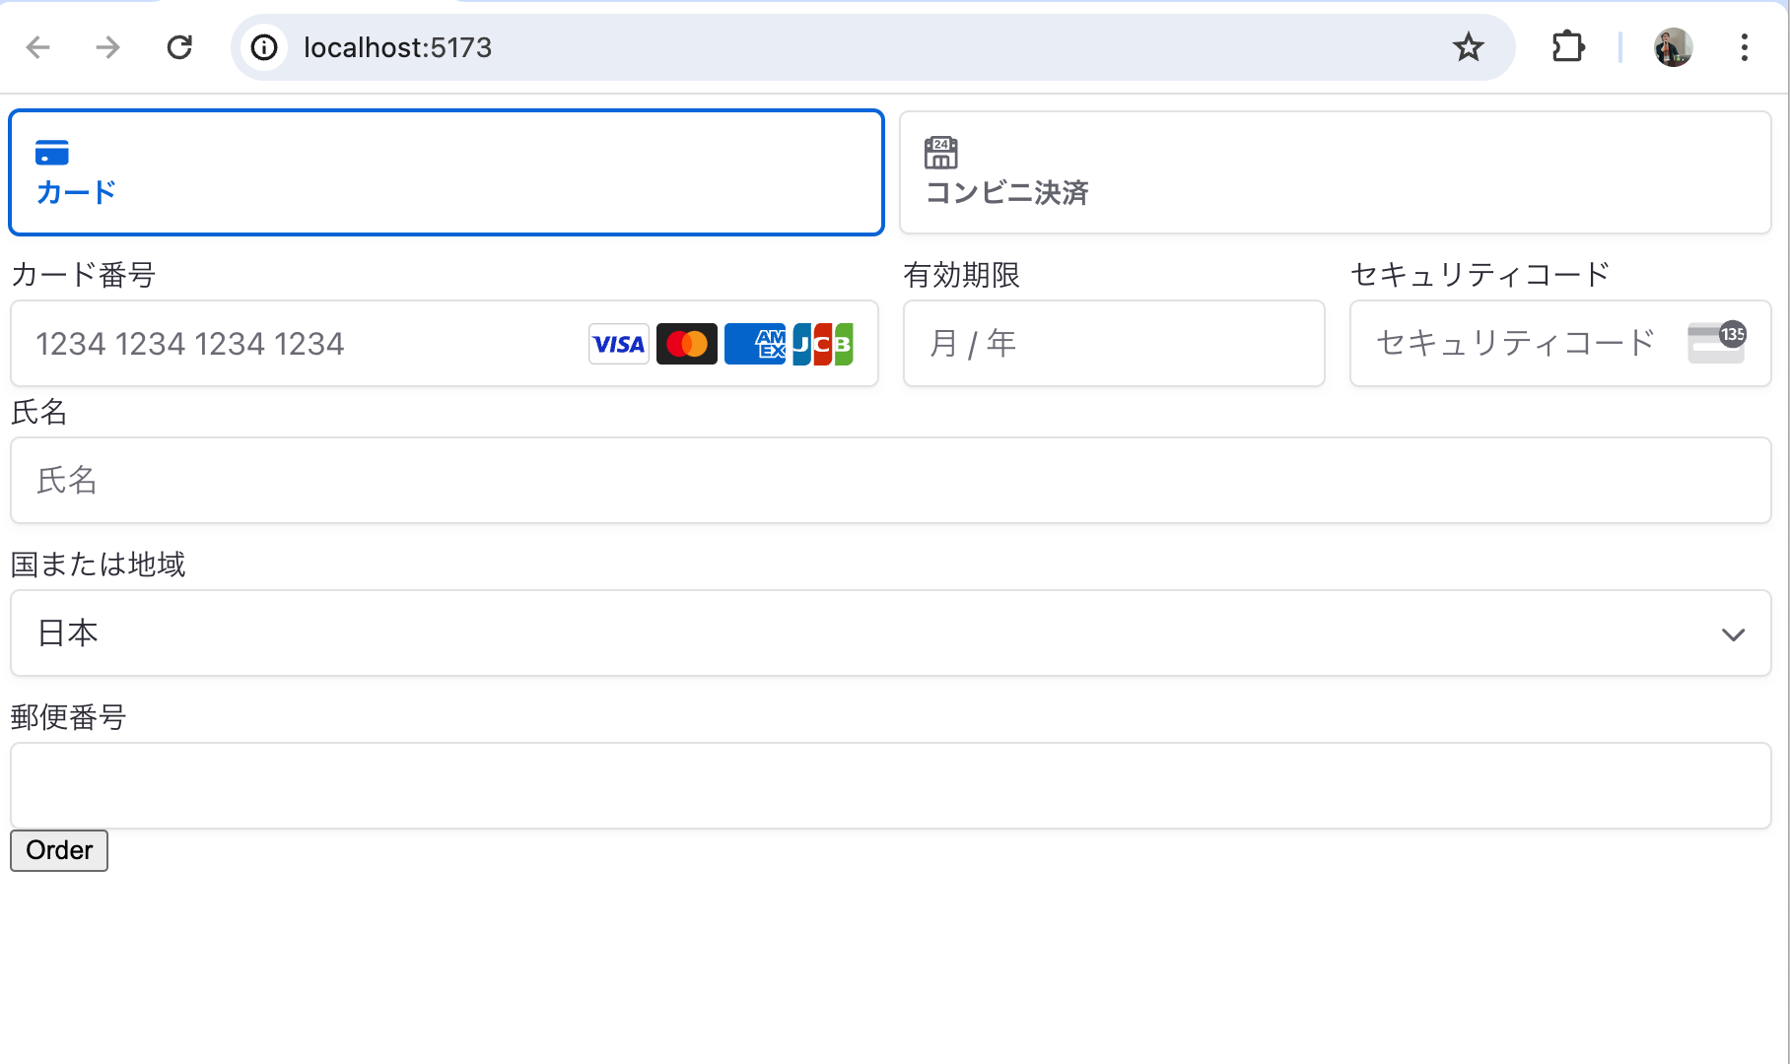This screenshot has height=1064, width=1790.
Task: Switch to コンビニ決済 payment tab
Action: coord(1336,172)
